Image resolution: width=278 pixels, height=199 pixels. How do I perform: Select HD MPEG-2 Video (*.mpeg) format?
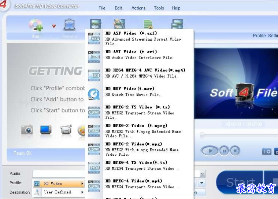139,131
